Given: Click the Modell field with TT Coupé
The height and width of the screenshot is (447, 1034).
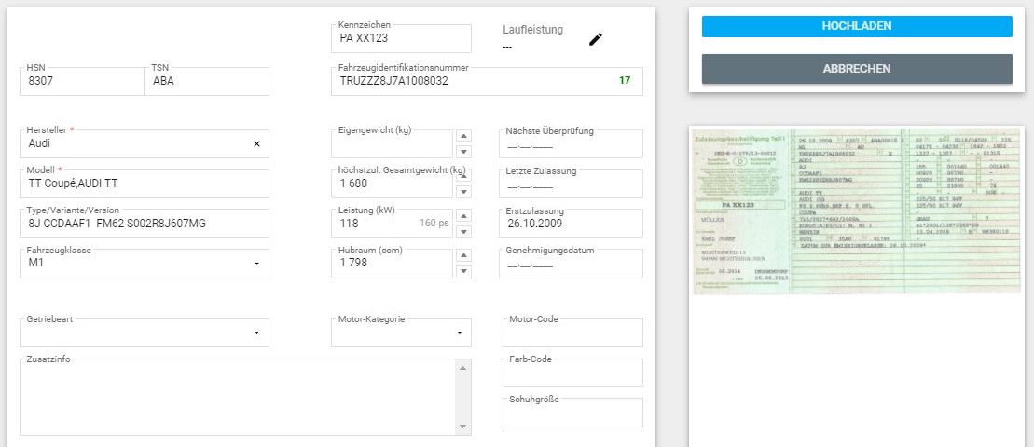Looking at the screenshot, I should 145,183.
